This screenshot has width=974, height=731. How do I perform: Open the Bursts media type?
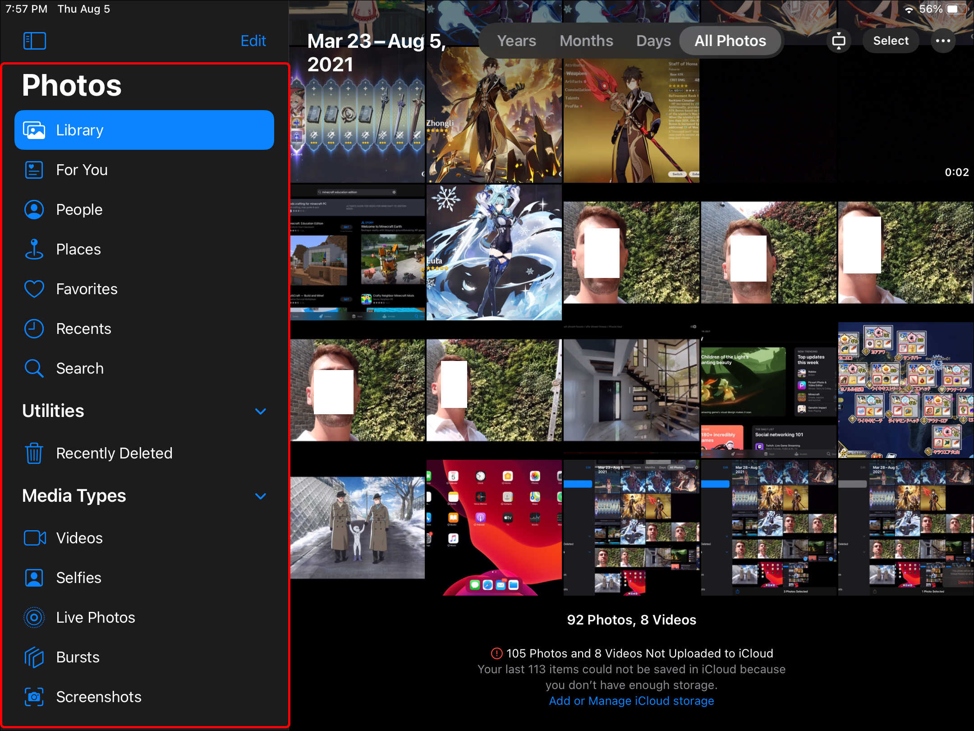click(78, 657)
